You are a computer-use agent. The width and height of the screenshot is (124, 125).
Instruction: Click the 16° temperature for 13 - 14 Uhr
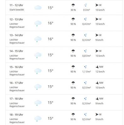[51, 39]
